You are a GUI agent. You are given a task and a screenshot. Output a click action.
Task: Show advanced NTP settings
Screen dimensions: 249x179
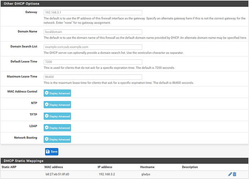(57, 105)
